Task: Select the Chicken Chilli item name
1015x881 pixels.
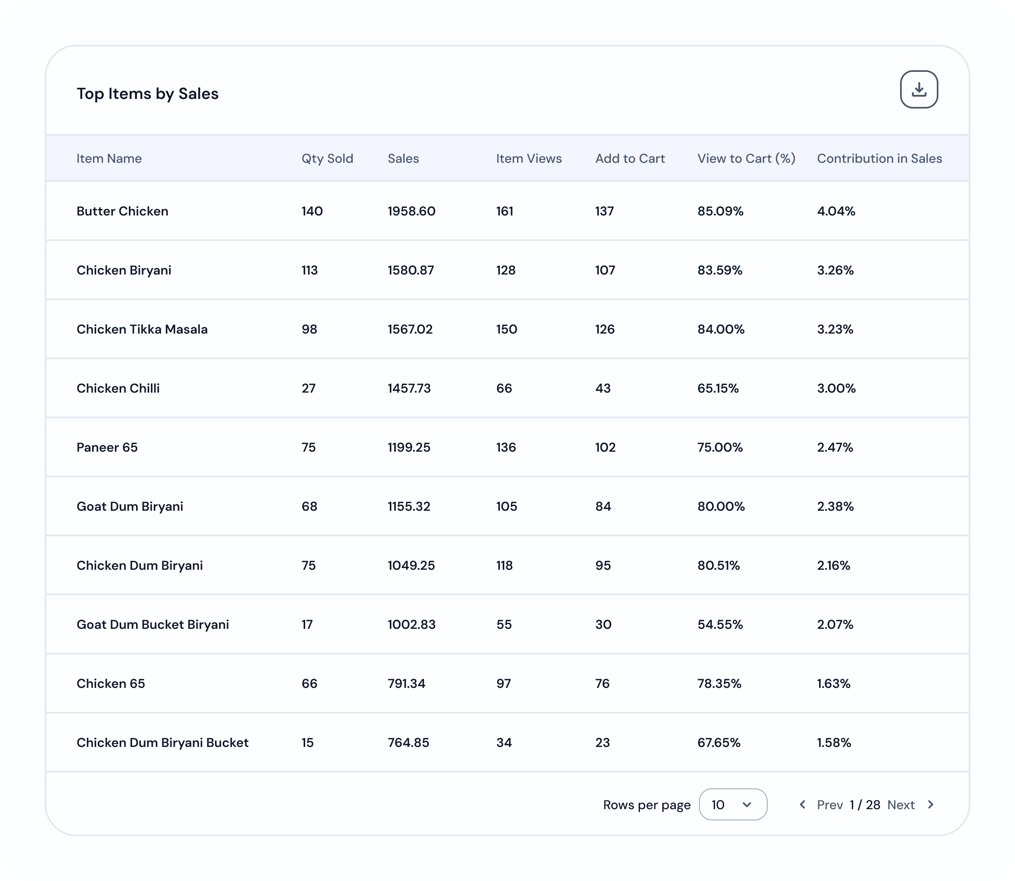Action: coord(118,388)
